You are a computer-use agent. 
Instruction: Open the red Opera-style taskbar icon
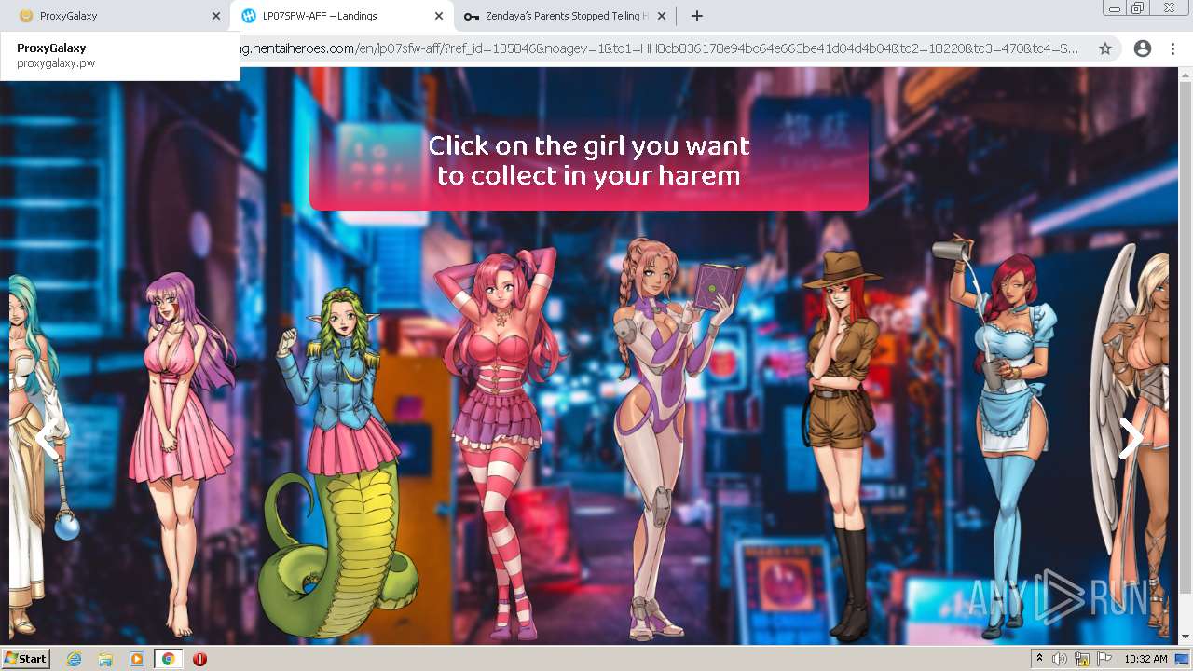point(199,659)
